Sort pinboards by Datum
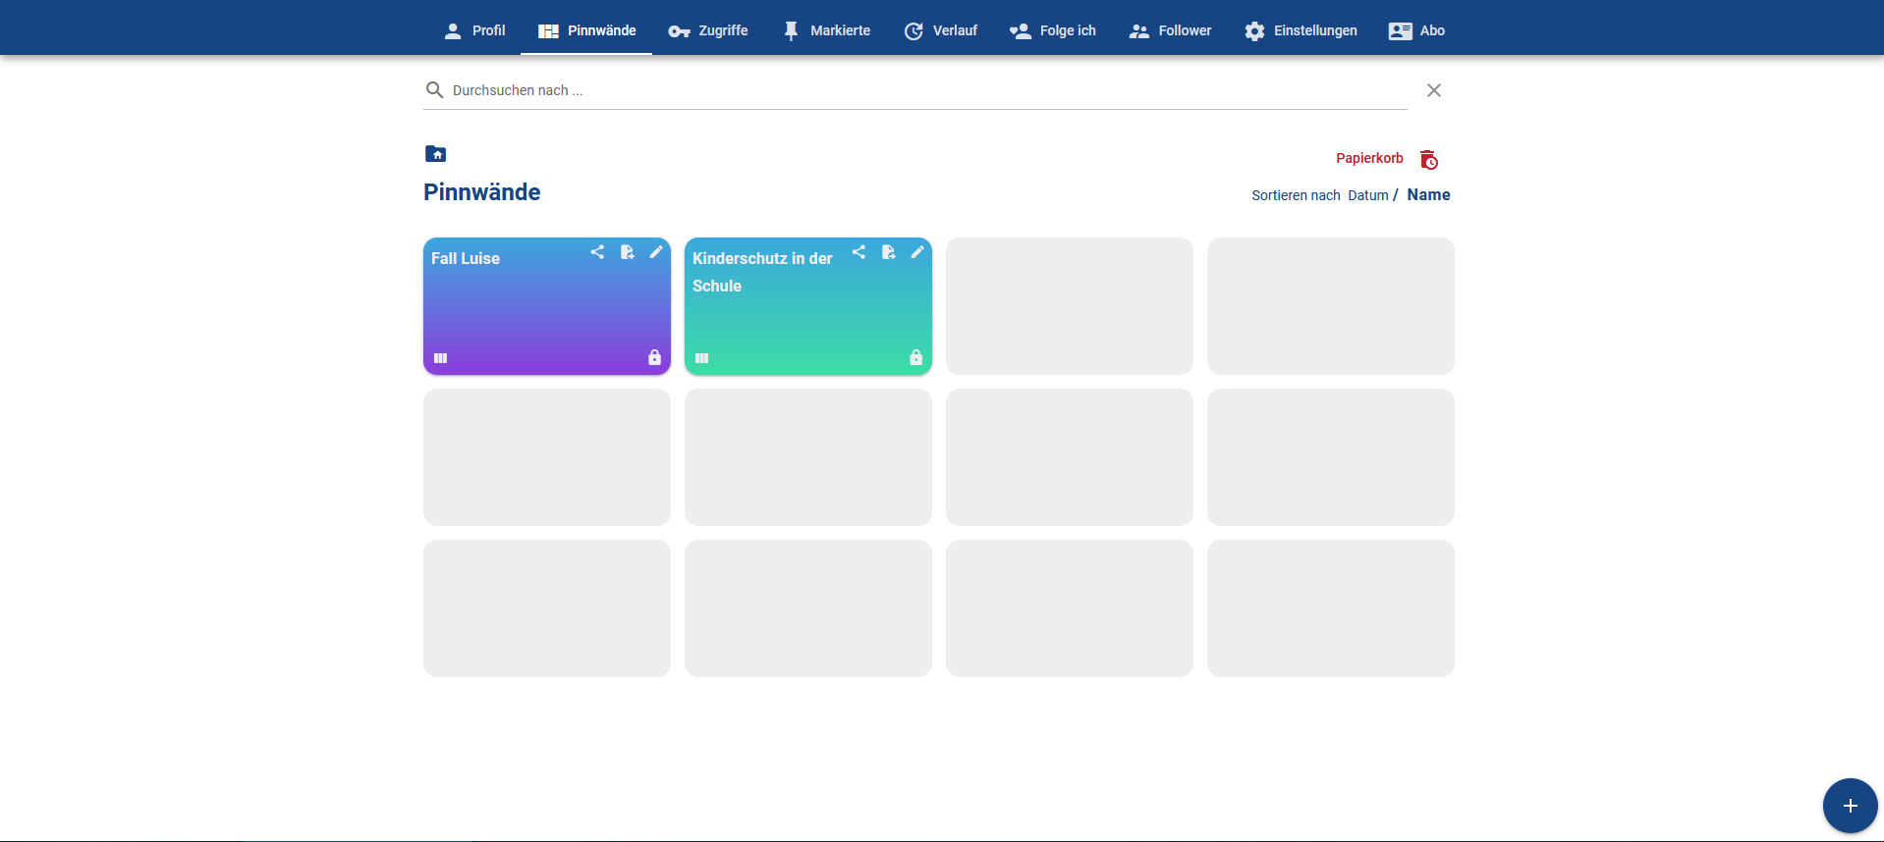 click(1367, 195)
